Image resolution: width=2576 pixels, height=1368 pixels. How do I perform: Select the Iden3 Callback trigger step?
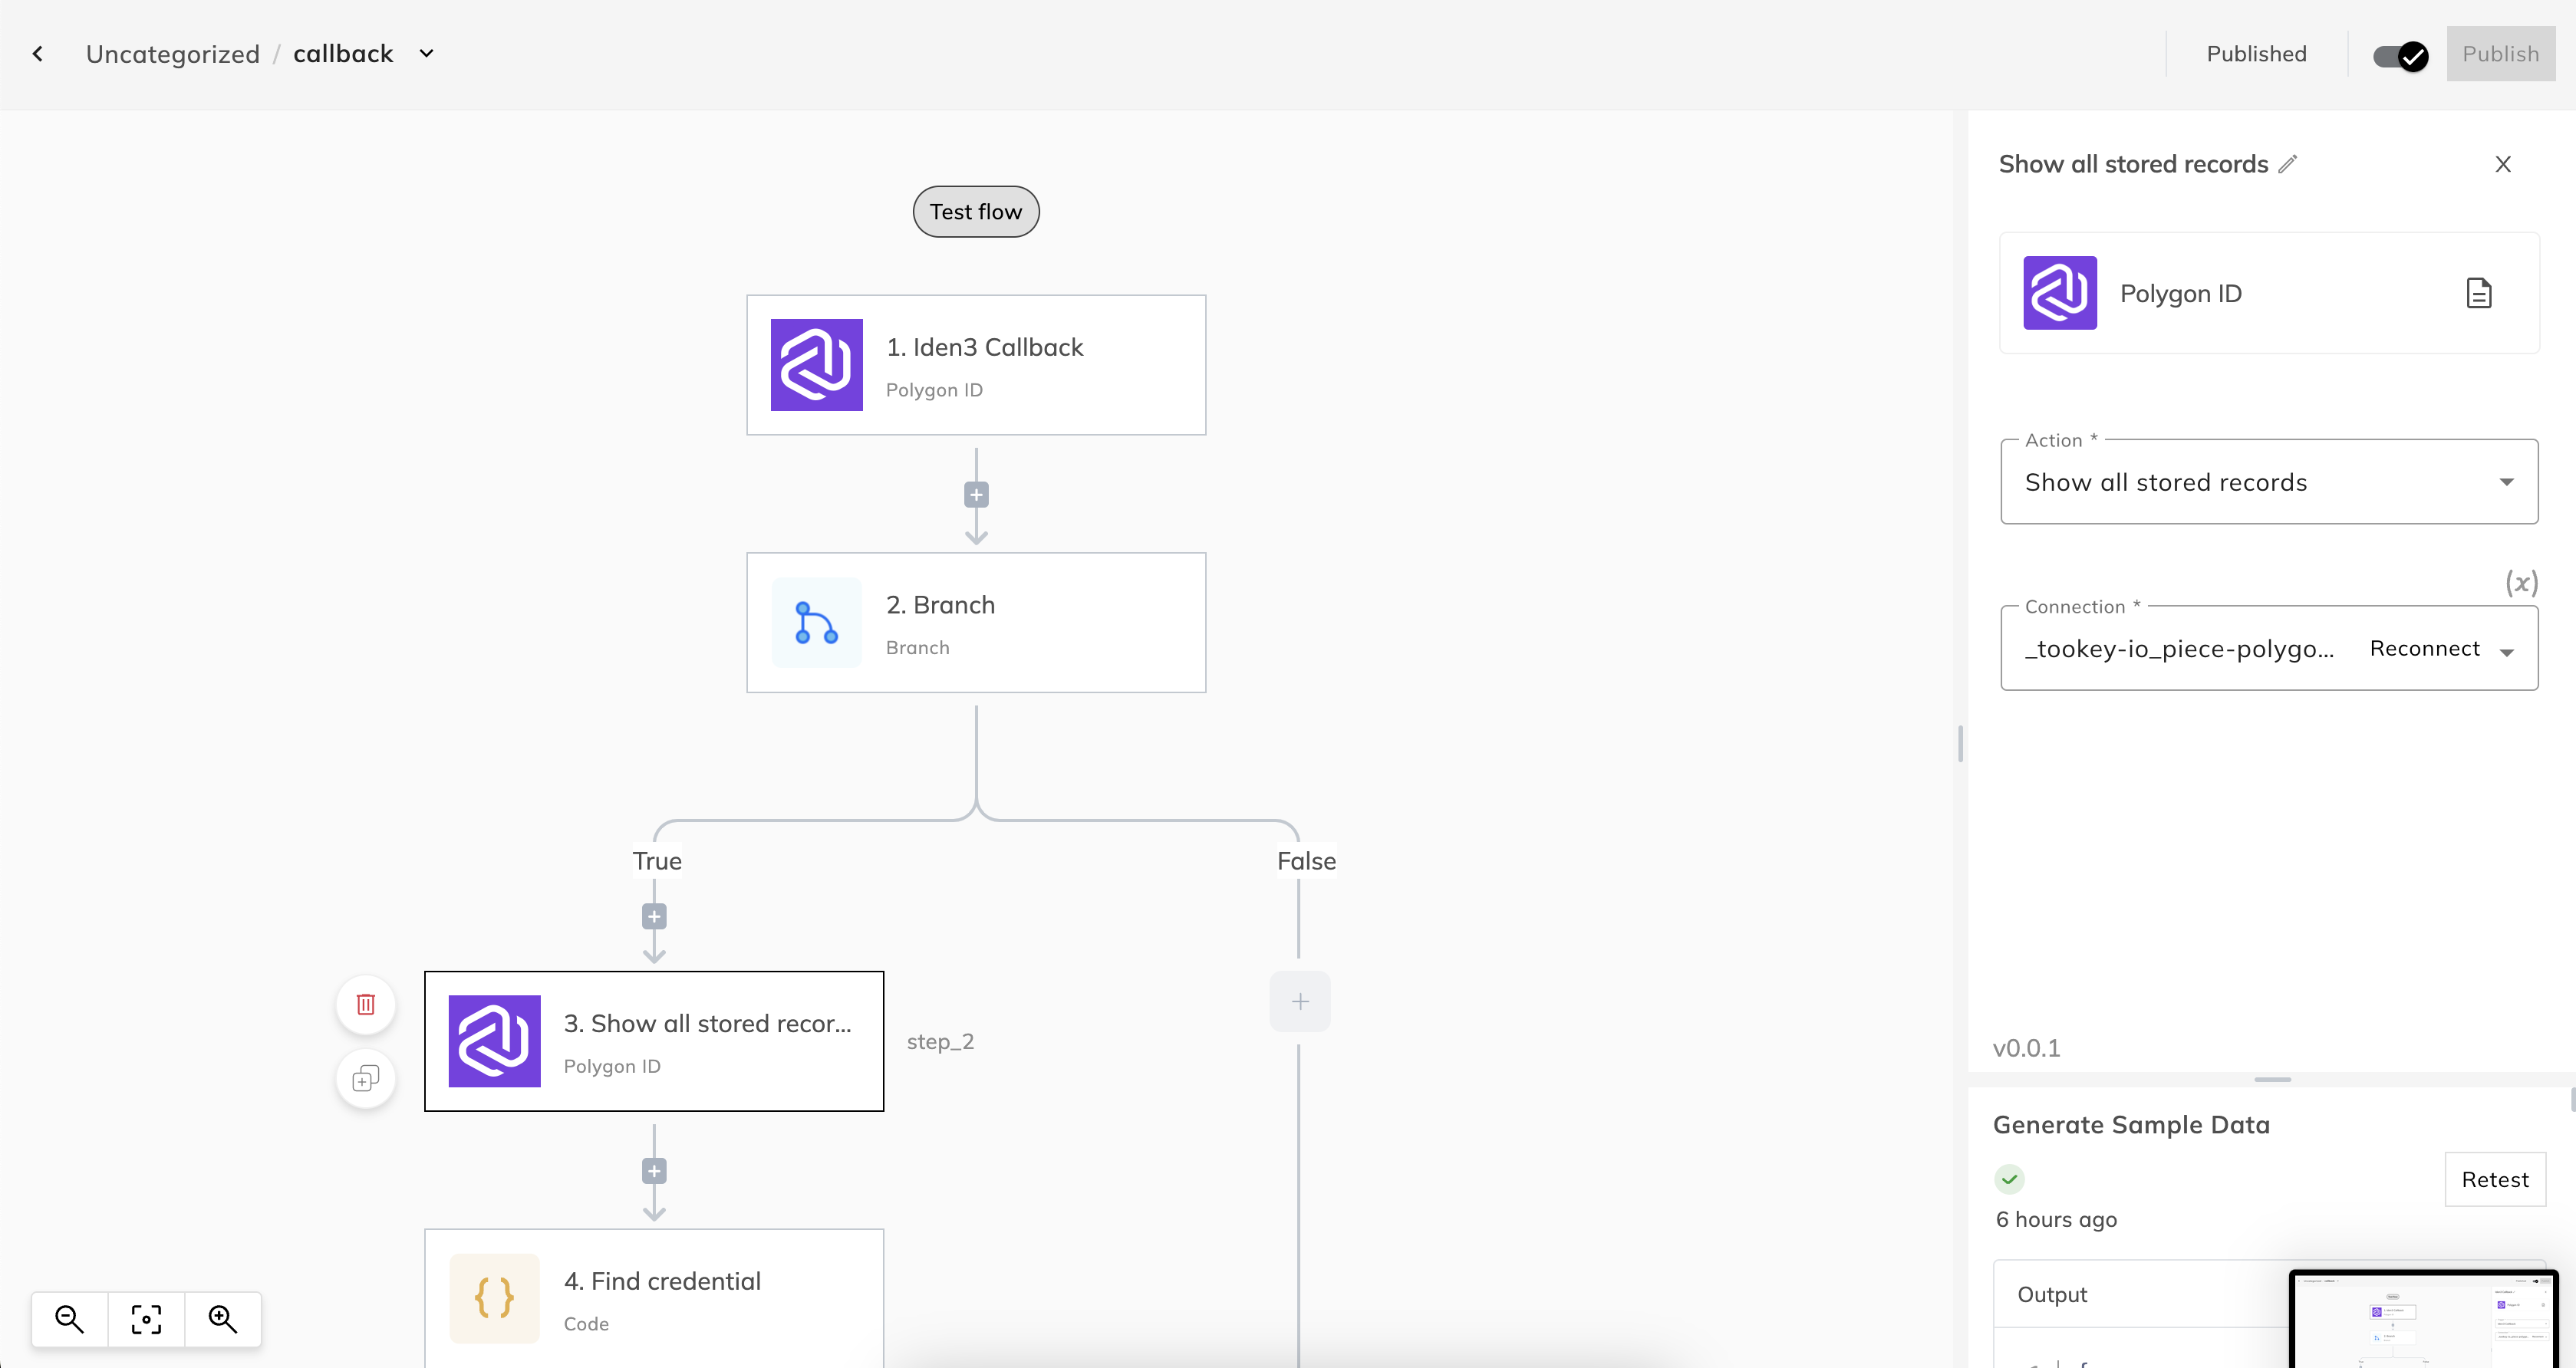pyautogui.click(x=975, y=365)
